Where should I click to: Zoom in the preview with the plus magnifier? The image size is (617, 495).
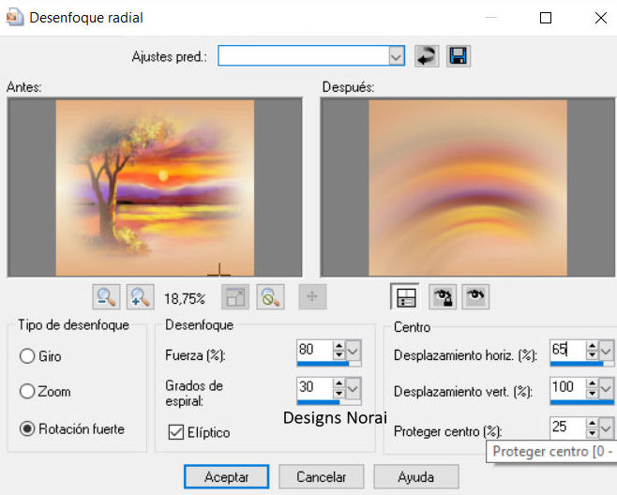pos(141,297)
